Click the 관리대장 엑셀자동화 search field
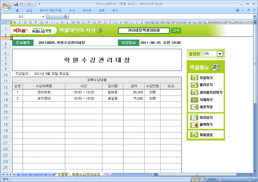Viewport: 258px width, 182px height. [x=144, y=31]
